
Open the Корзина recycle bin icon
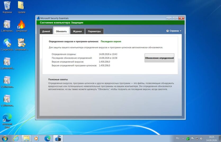click(7, 7)
